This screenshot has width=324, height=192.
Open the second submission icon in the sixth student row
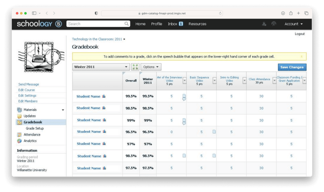point(214,155)
